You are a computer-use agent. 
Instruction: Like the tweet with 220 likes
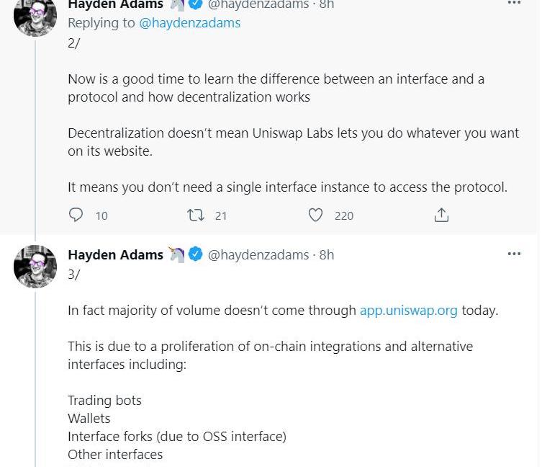[x=315, y=215]
